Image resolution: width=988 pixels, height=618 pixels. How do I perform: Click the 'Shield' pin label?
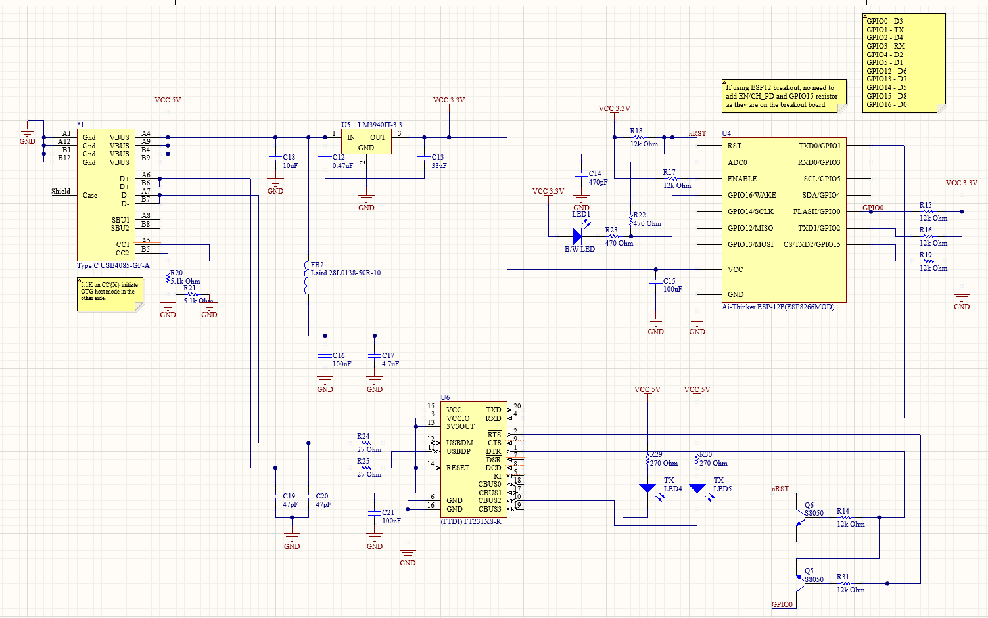[60, 192]
